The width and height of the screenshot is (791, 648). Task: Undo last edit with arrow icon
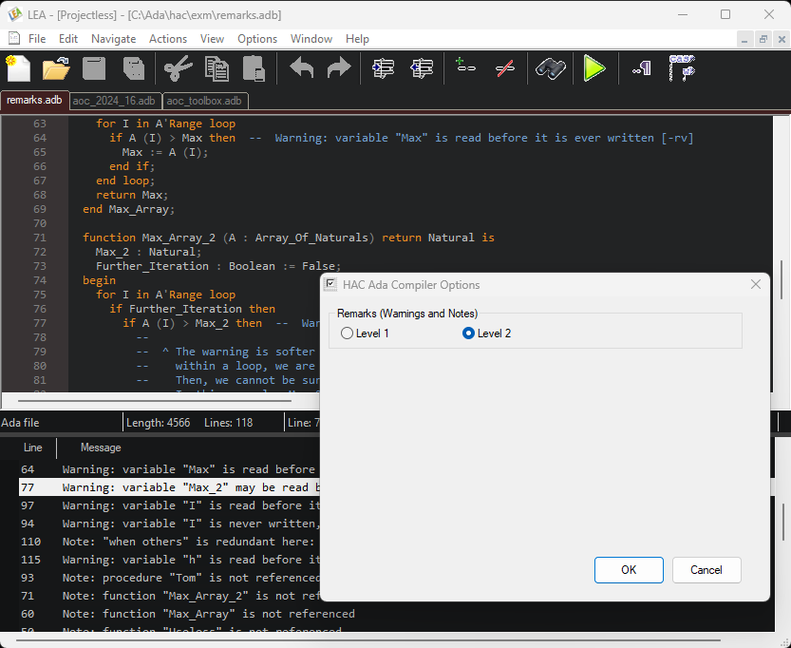point(302,68)
